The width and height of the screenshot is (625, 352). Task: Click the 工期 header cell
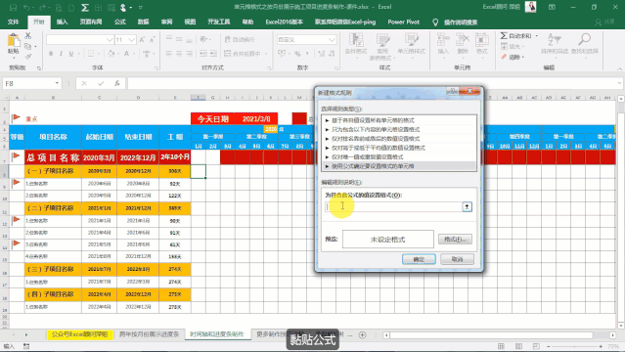click(174, 137)
